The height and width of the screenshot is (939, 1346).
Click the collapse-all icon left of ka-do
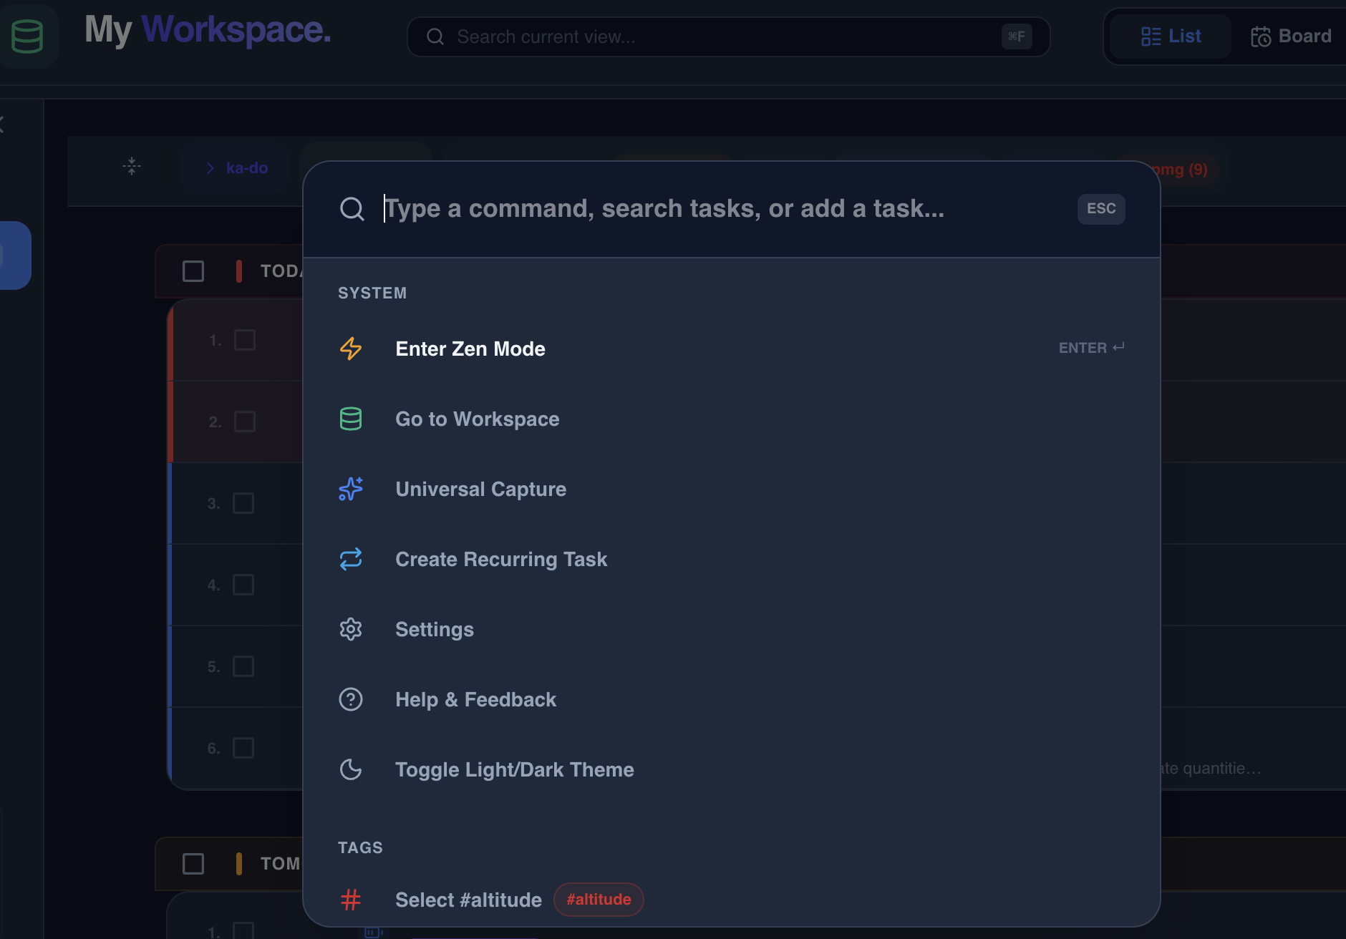(x=132, y=167)
